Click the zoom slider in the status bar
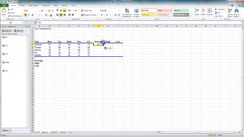Screen dimensions: 244x137 [233, 135]
